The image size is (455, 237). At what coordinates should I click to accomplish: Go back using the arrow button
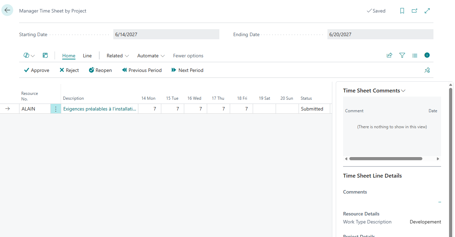pos(7,10)
